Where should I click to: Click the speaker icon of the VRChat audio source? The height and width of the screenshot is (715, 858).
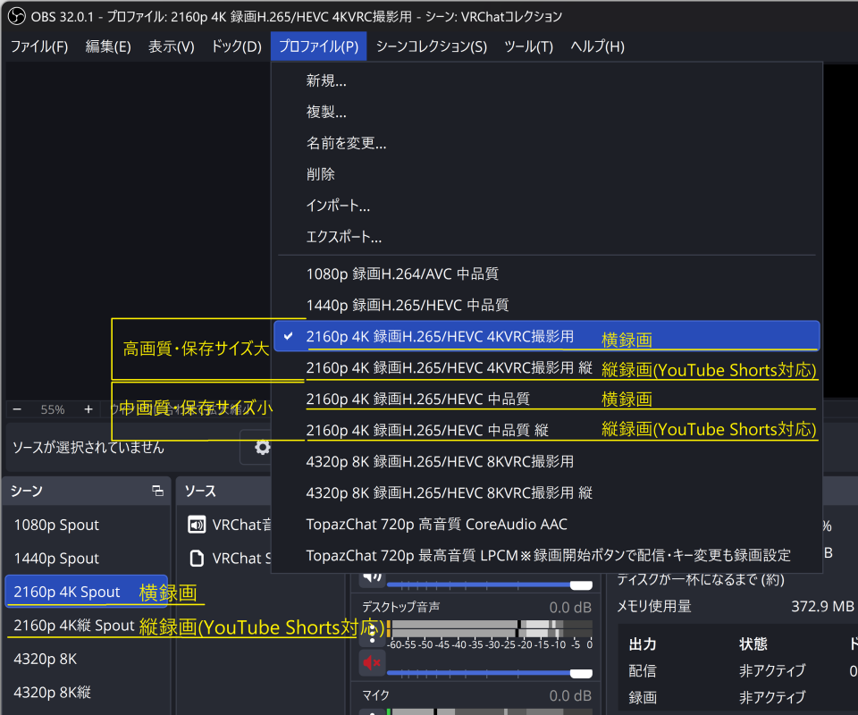click(197, 525)
